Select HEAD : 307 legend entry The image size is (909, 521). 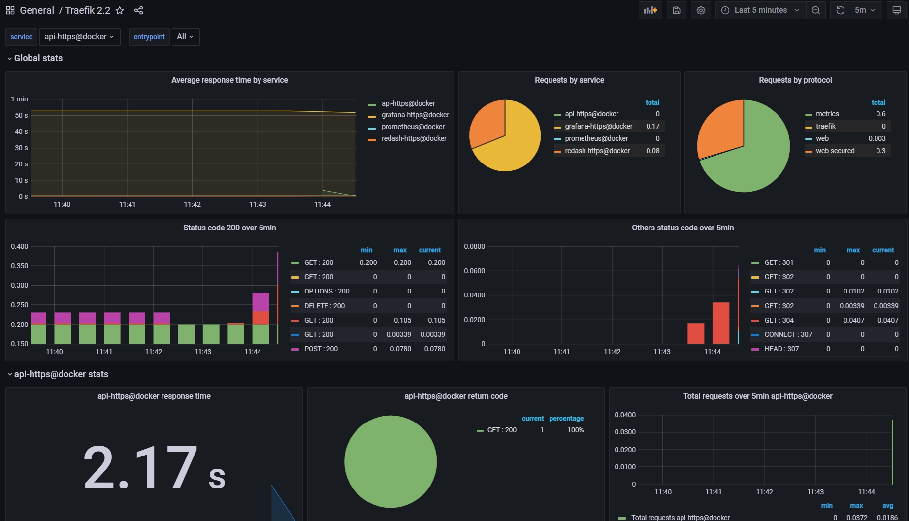[x=781, y=349]
